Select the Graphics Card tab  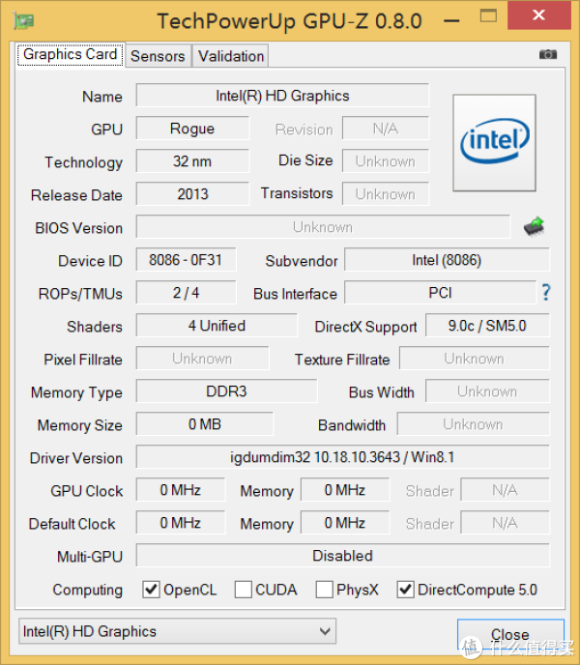pyautogui.click(x=70, y=55)
